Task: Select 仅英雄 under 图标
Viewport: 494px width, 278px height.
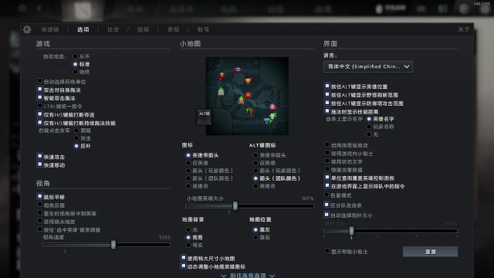Action: 188,163
